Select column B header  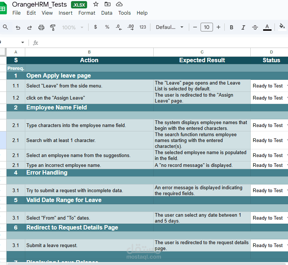89,52
